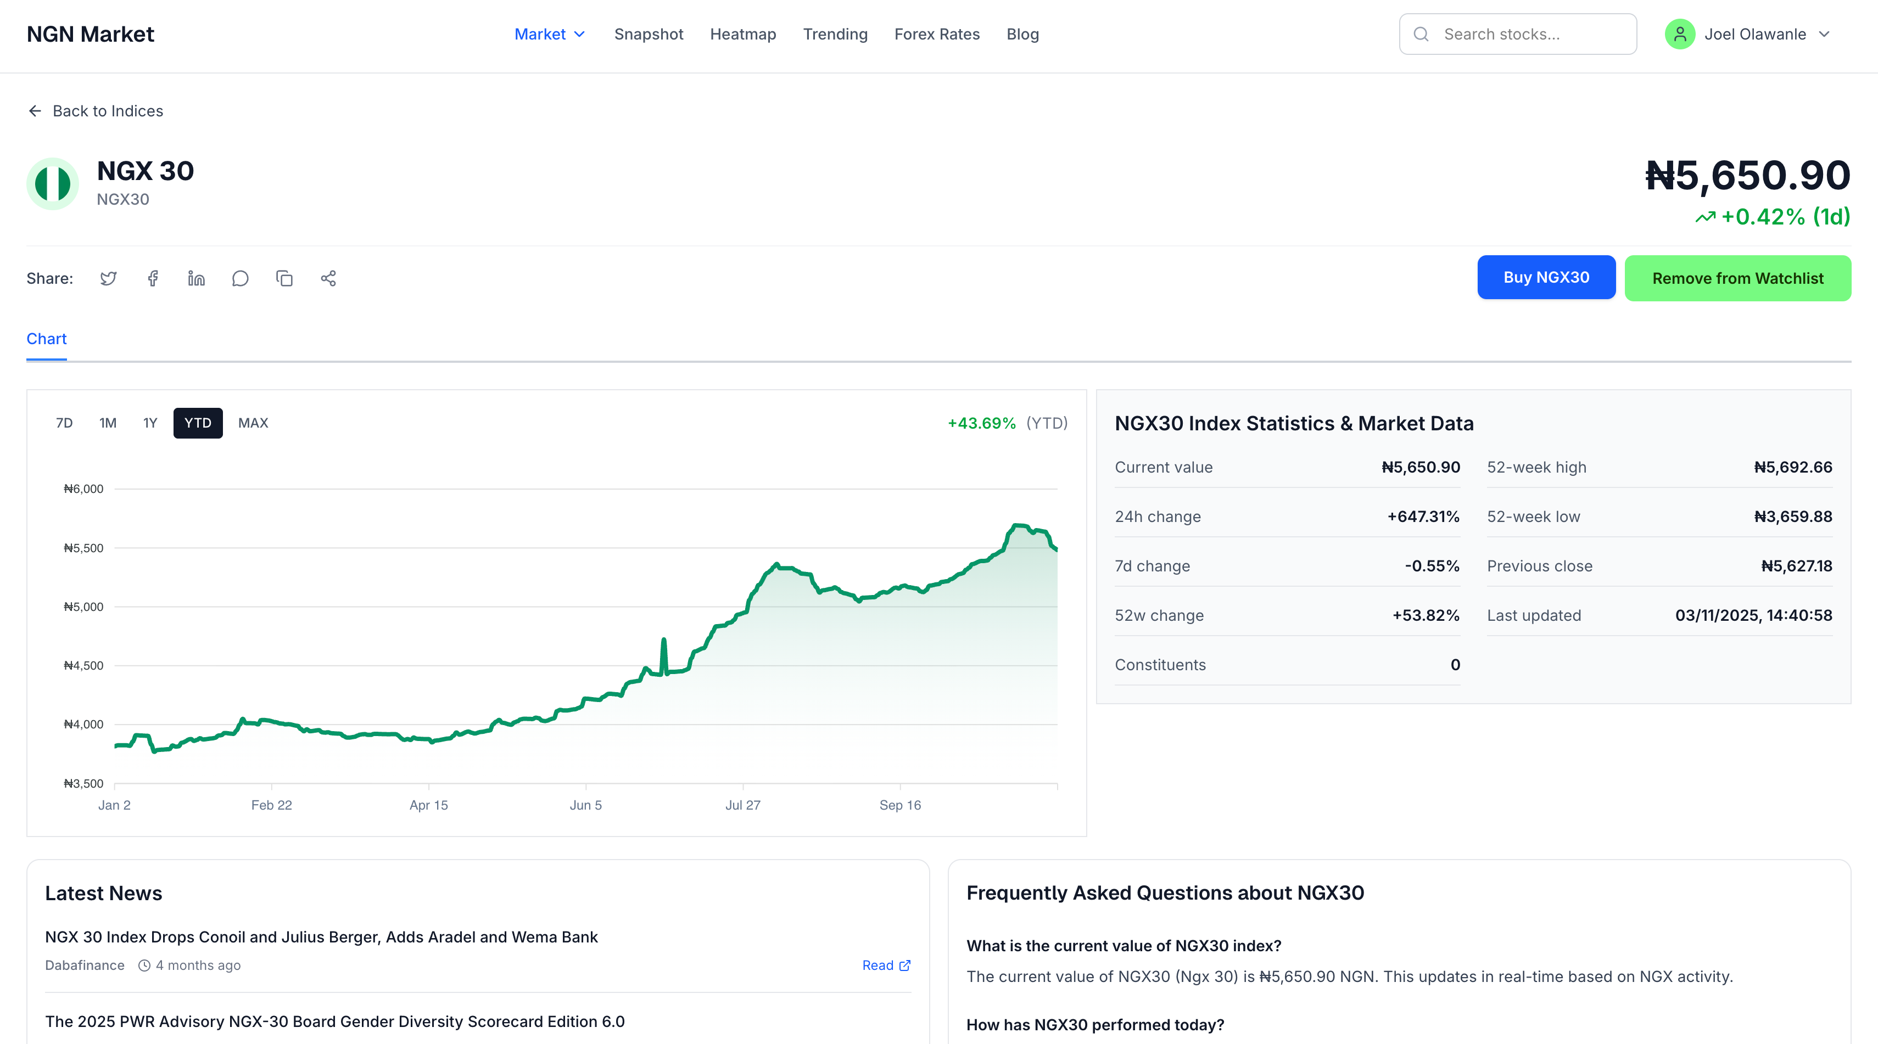This screenshot has width=1878, height=1044.
Task: Click Remove from Watchlist button
Action: coord(1737,278)
